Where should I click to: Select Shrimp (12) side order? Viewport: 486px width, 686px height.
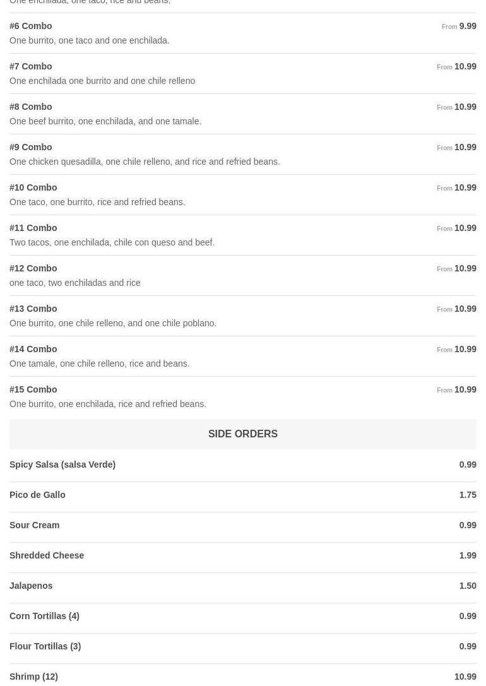click(33, 677)
